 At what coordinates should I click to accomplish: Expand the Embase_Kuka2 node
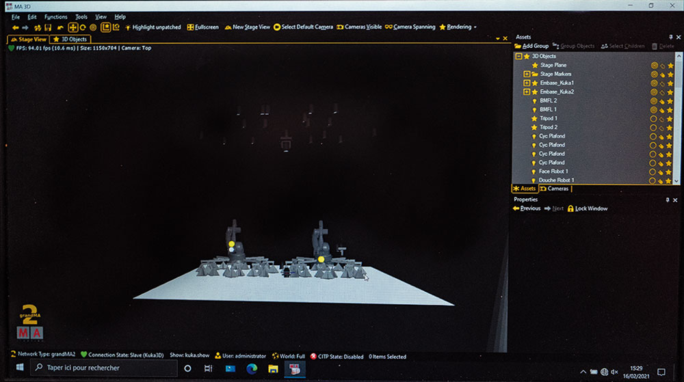tap(527, 92)
